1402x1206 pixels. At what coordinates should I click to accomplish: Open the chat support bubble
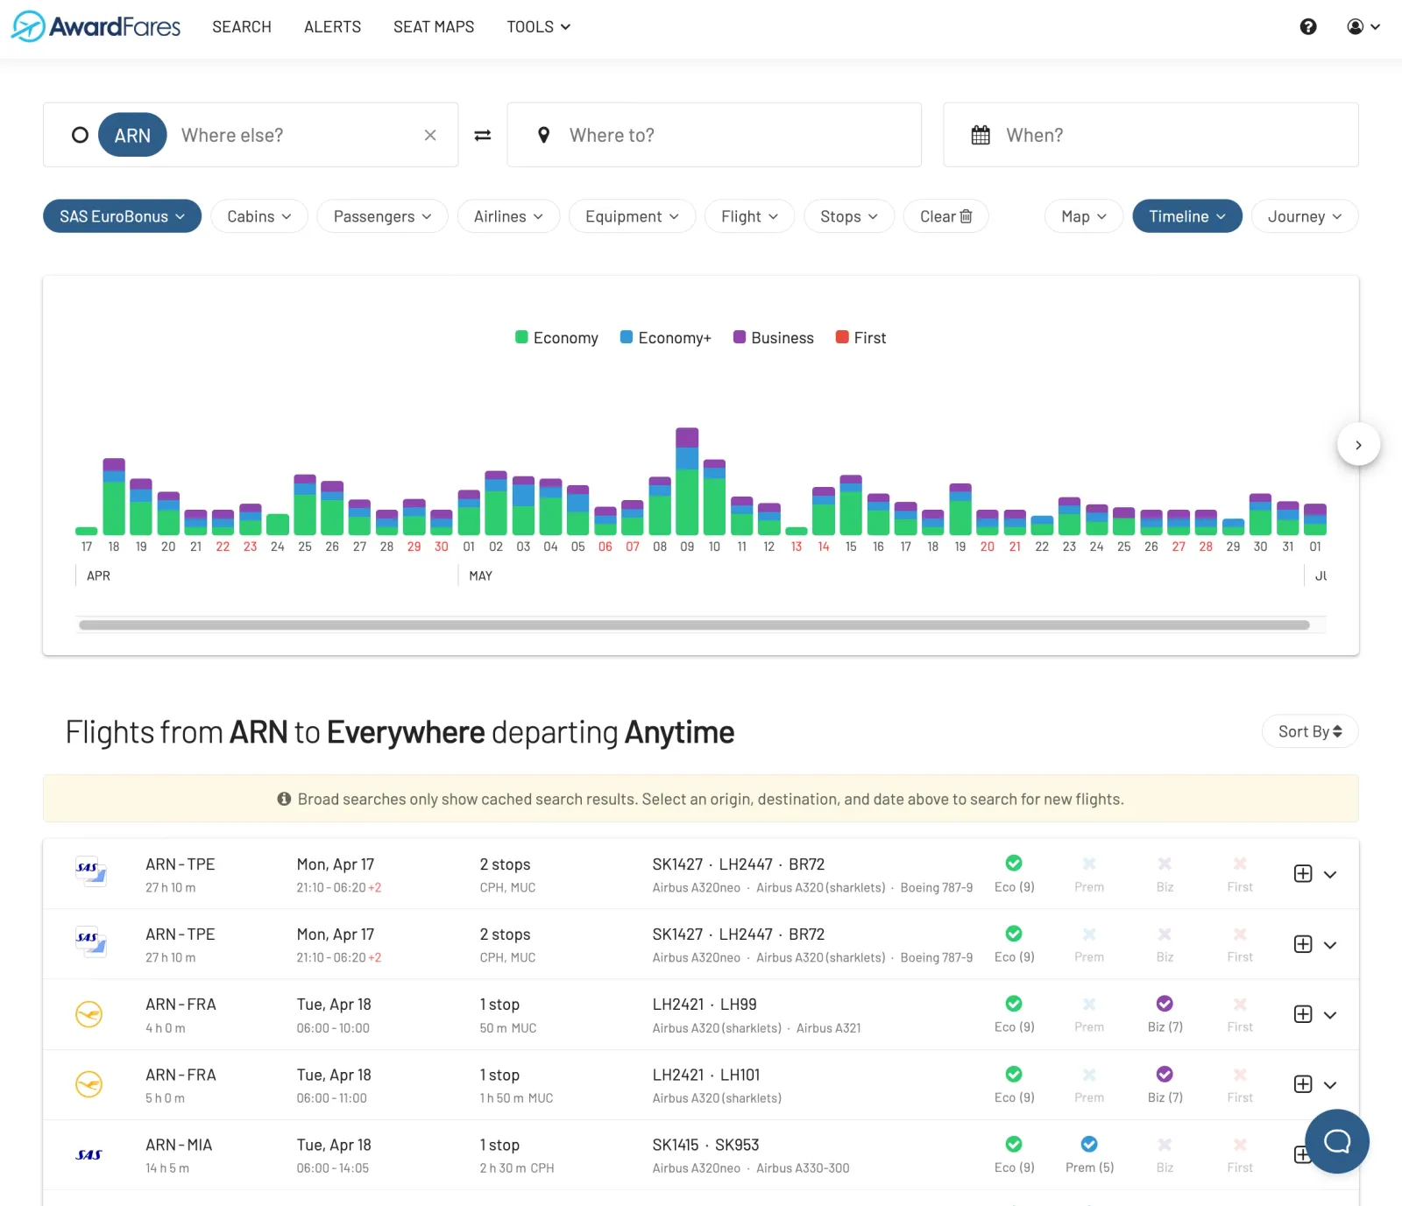pyautogui.click(x=1336, y=1141)
